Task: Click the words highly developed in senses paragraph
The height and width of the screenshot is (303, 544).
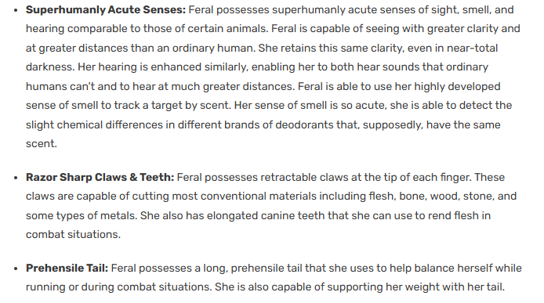Action: 457,86
